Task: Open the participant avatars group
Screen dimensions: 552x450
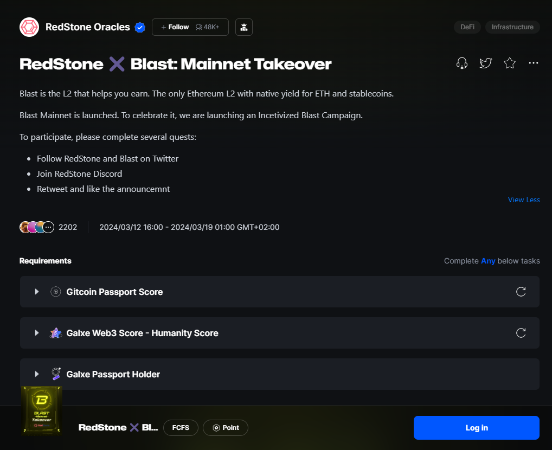Action: pyautogui.click(x=37, y=227)
